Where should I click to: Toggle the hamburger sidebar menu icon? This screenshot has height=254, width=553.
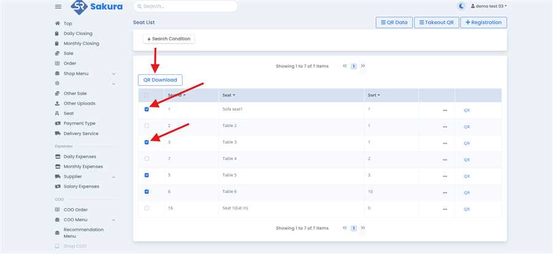click(58, 6)
